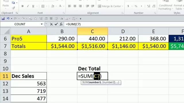The image size is (184, 103).
Task: Select the Format Painter brush icon
Action: coord(14,8)
